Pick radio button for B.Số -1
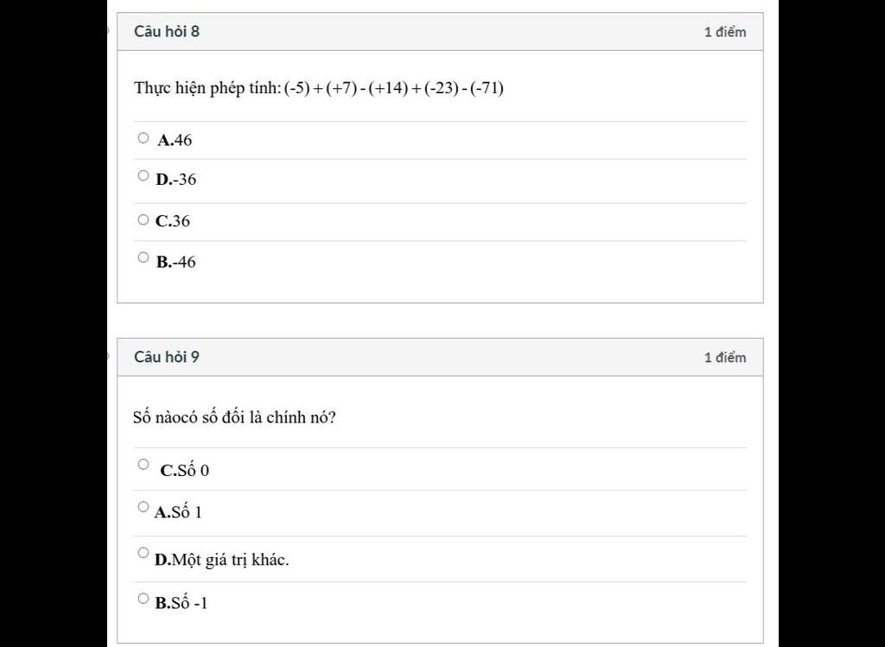Screen dimensions: 885x647 pos(143,598)
